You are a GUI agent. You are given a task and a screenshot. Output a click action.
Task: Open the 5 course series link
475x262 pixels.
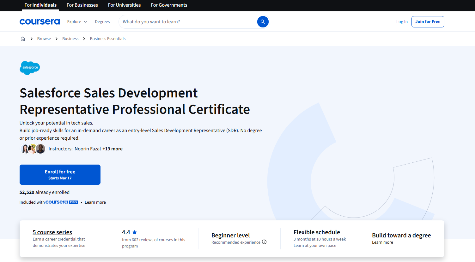pyautogui.click(x=52, y=232)
